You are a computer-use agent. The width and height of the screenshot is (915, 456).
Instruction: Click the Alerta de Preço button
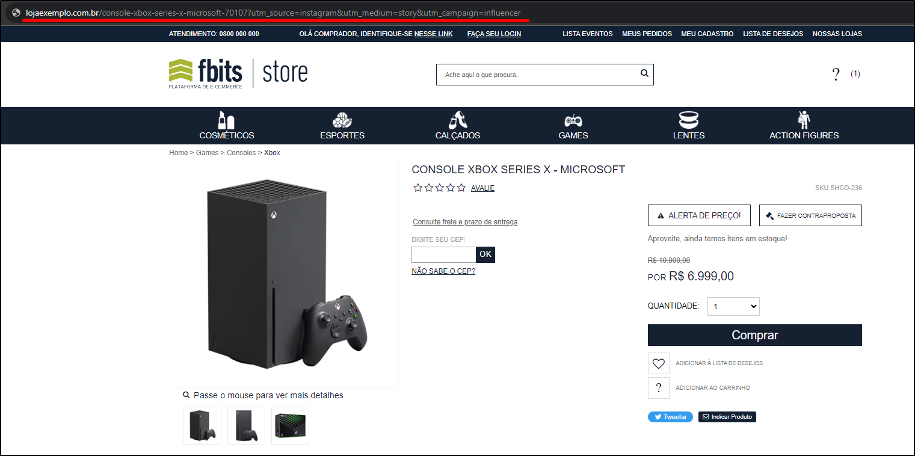point(699,215)
